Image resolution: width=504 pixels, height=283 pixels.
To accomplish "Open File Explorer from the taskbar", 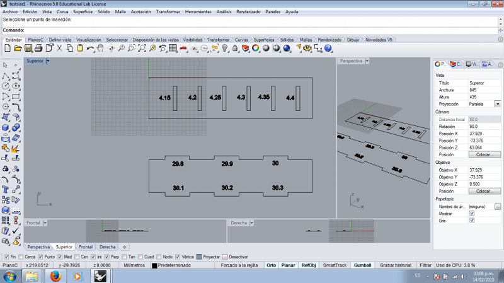I will tap(31, 276).
